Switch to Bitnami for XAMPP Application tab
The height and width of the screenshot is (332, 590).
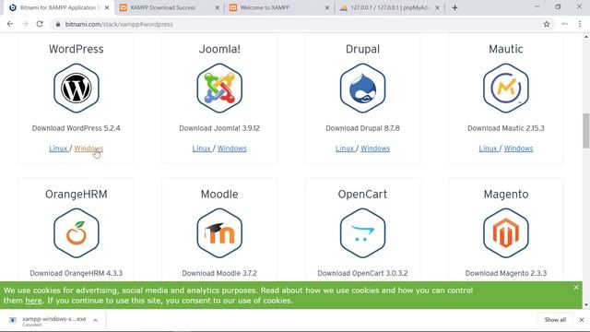[58, 7]
